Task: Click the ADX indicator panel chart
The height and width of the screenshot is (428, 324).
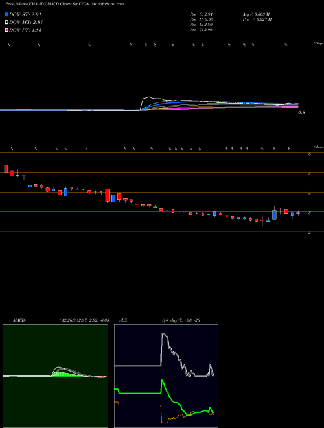Action: (x=166, y=376)
